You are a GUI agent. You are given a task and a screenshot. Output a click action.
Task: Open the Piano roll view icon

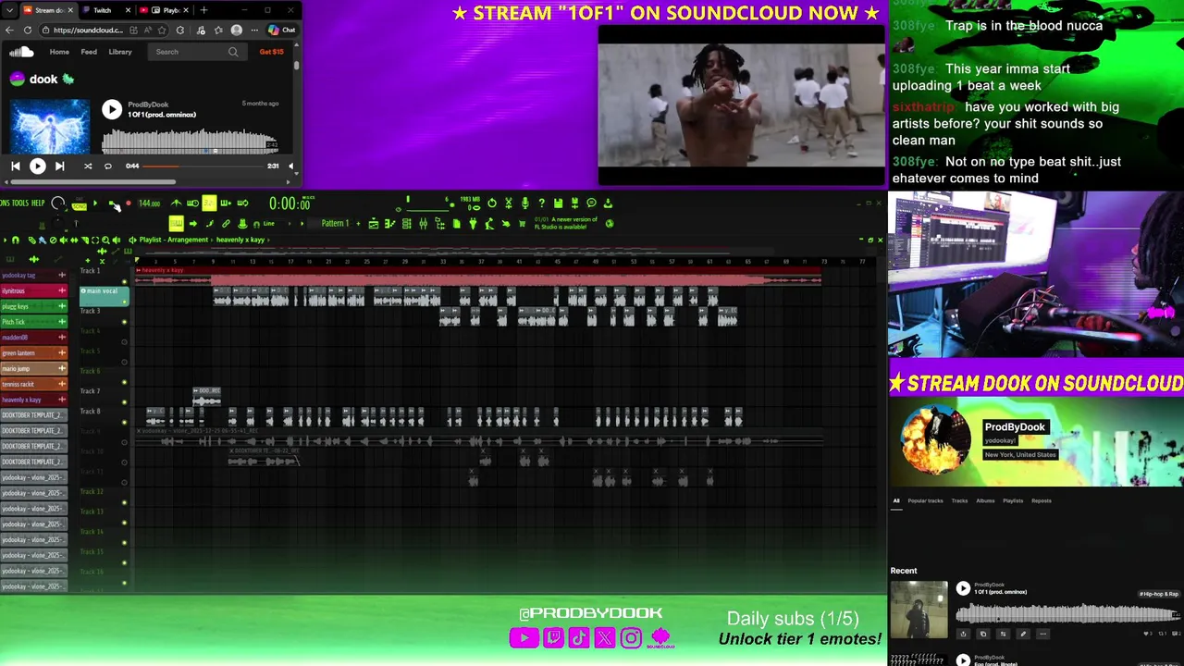tap(389, 223)
